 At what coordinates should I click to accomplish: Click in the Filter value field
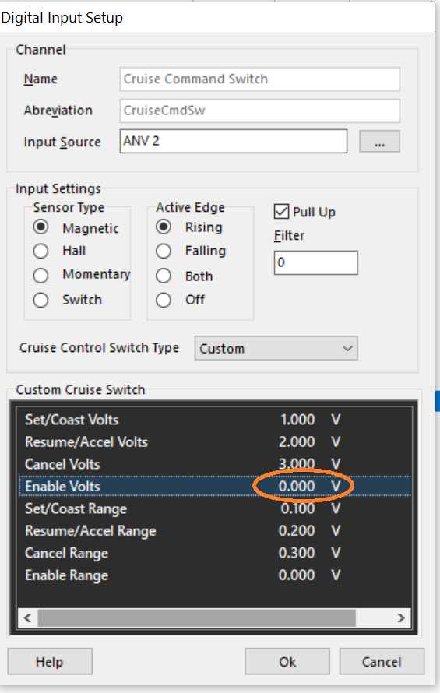[x=315, y=263]
